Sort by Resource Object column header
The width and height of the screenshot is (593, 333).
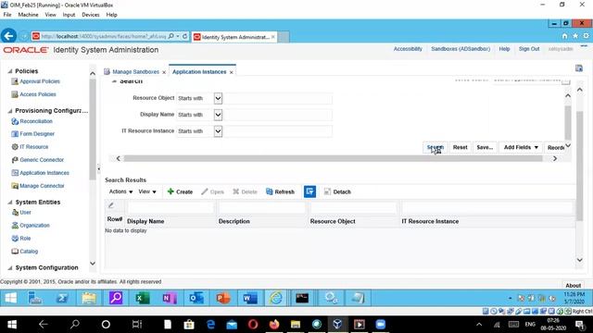coord(333,222)
